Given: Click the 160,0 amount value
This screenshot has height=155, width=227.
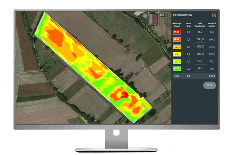Looking at the screenshot, I should pyautogui.click(x=212, y=39).
